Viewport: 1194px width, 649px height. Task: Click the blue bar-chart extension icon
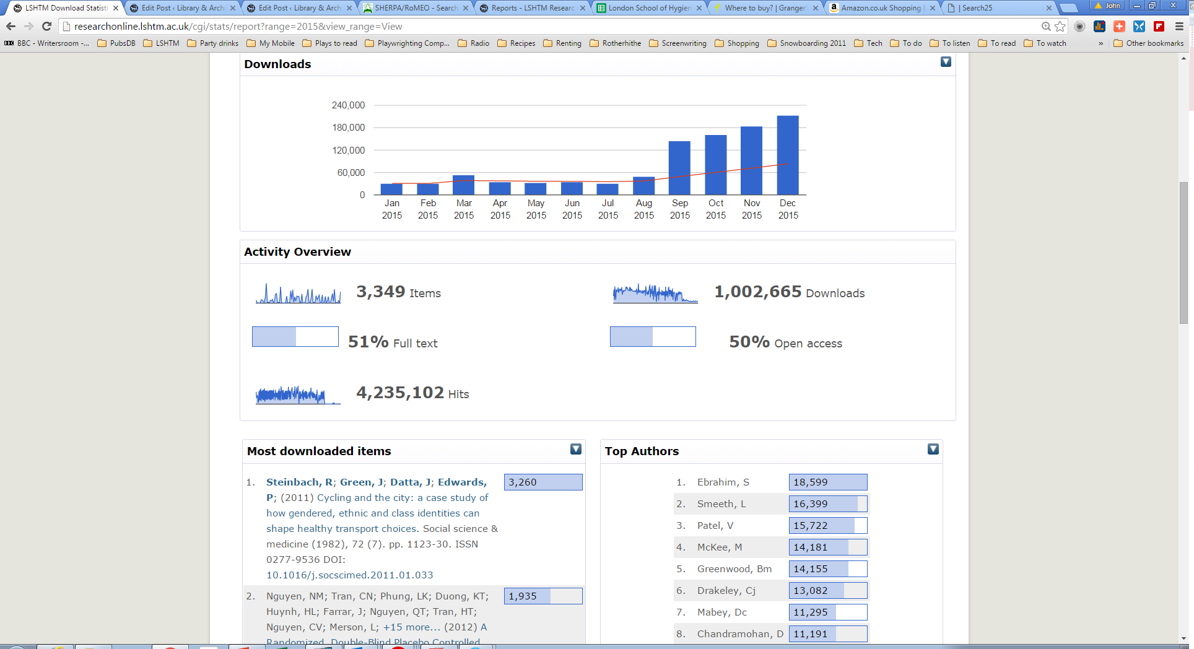pyautogui.click(x=1099, y=26)
